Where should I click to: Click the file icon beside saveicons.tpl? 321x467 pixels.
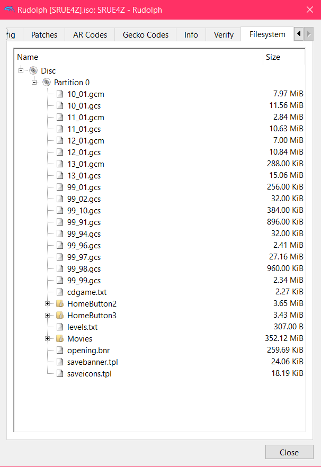[x=60, y=373]
